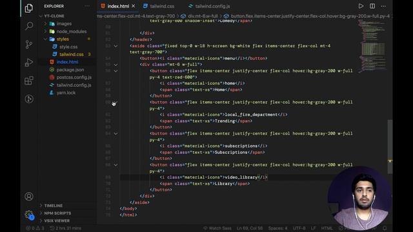Fold the div mt-6 w-full gutter chevron
Image resolution: width=413 pixels, height=232 pixels.
point(116,64)
